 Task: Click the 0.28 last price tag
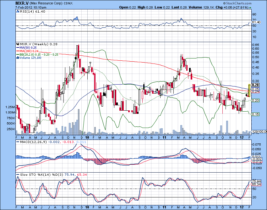pos(255,85)
